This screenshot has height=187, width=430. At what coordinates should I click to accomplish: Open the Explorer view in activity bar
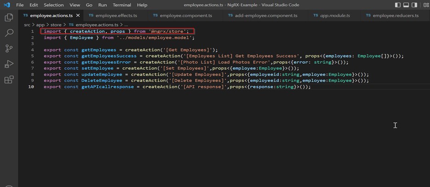tap(9, 17)
